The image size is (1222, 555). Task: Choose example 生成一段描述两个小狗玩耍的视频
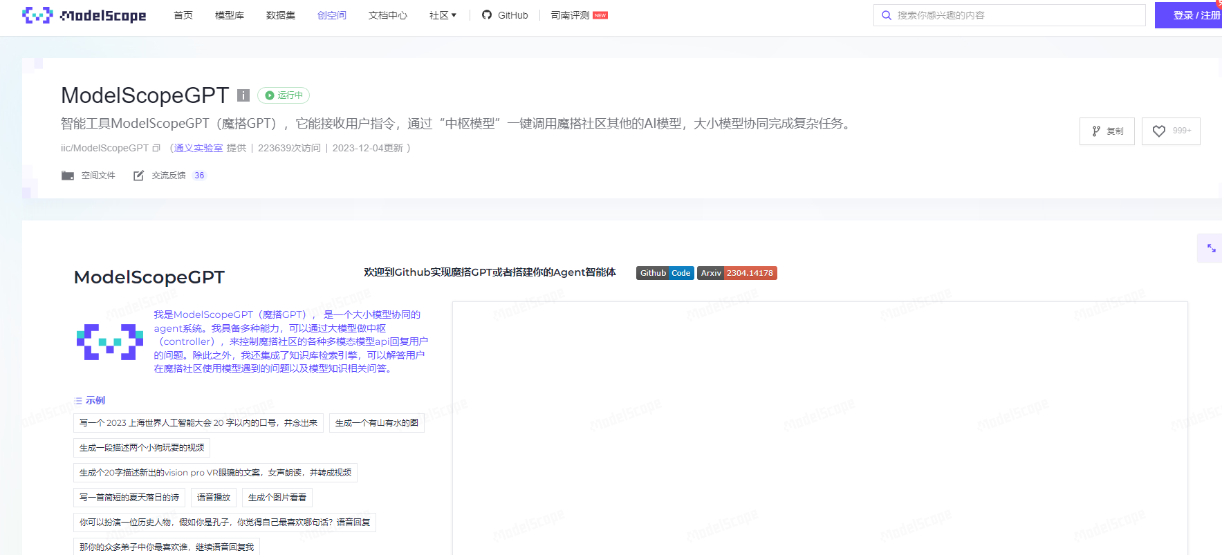pos(142,448)
